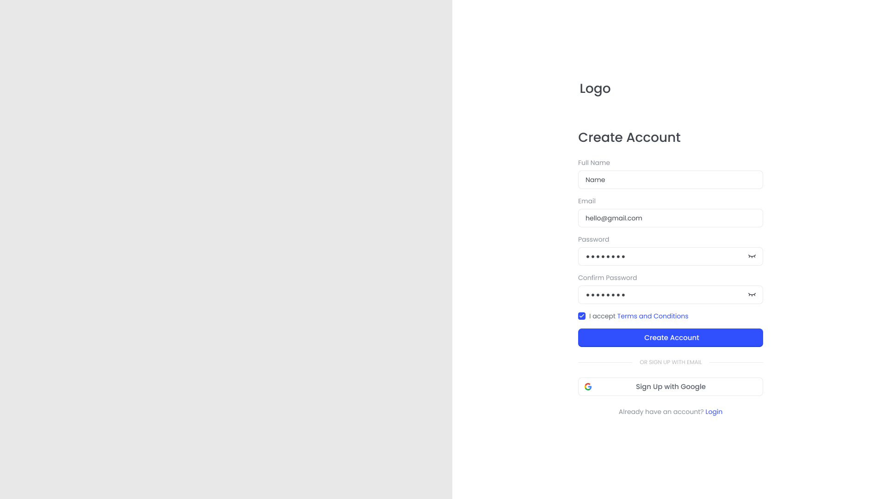The width and height of the screenshot is (888, 499).
Task: Follow the Login link
Action: 714,412
